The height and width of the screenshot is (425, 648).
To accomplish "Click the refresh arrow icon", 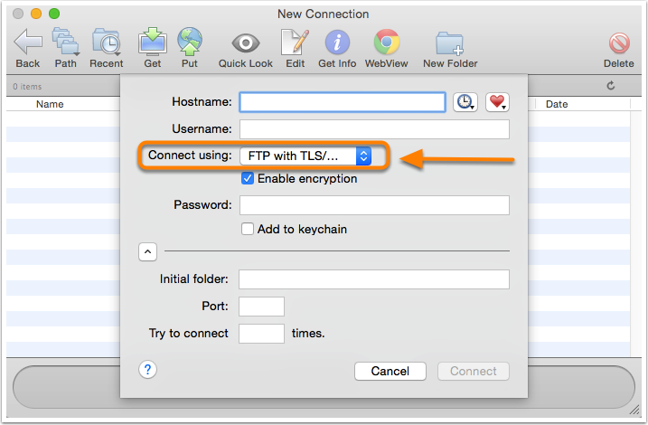I will pyautogui.click(x=611, y=86).
